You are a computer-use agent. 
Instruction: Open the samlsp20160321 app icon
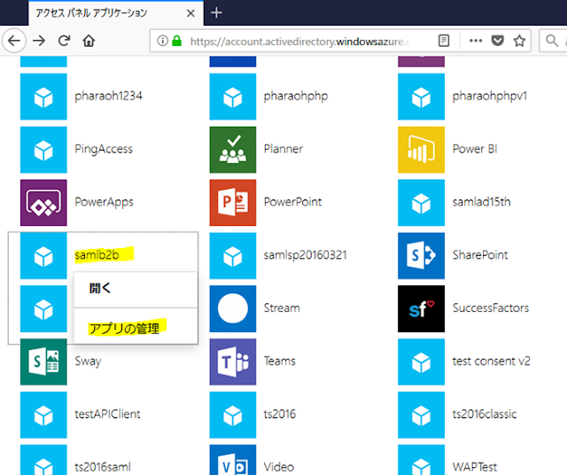tap(232, 256)
